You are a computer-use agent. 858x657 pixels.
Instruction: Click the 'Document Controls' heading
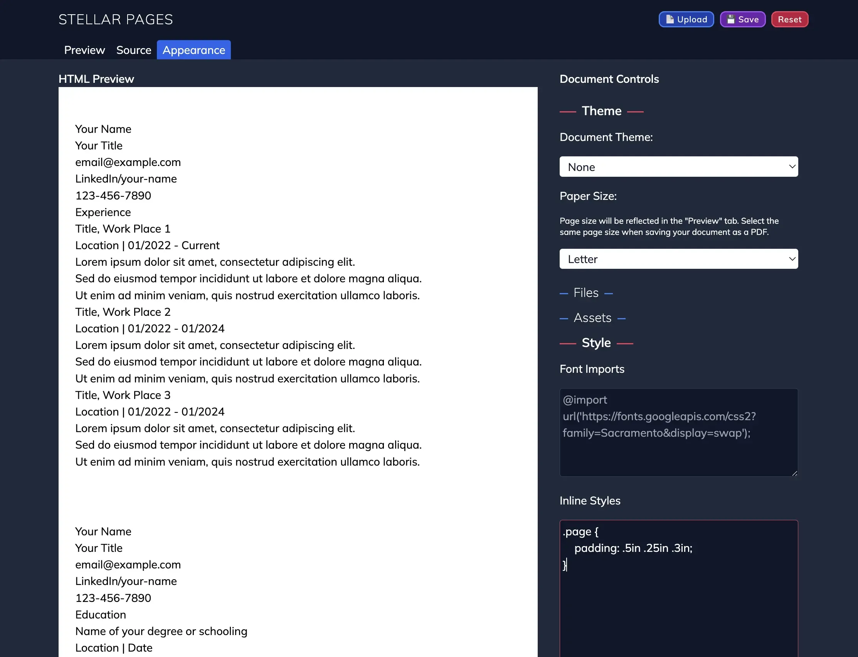609,79
